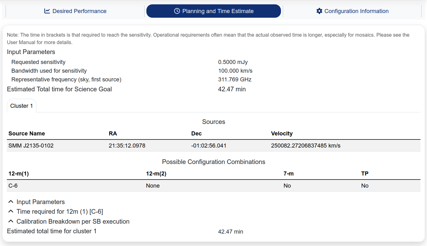Click the RA value 21:35:12.0978
This screenshot has width=427, height=246.
click(x=127, y=146)
